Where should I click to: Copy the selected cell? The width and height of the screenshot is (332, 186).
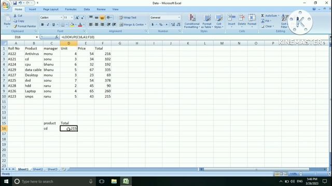pos(19,21)
